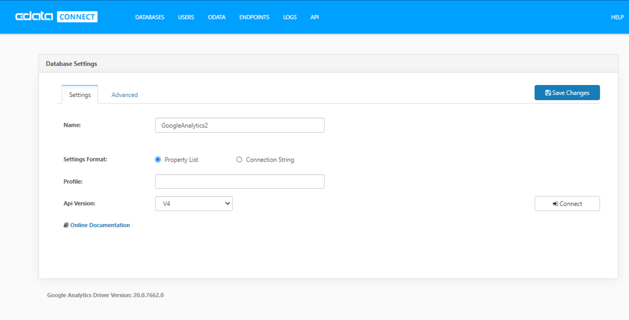Choose the Connection String radio option
Viewport: 629px width, 320px height.
240,159
